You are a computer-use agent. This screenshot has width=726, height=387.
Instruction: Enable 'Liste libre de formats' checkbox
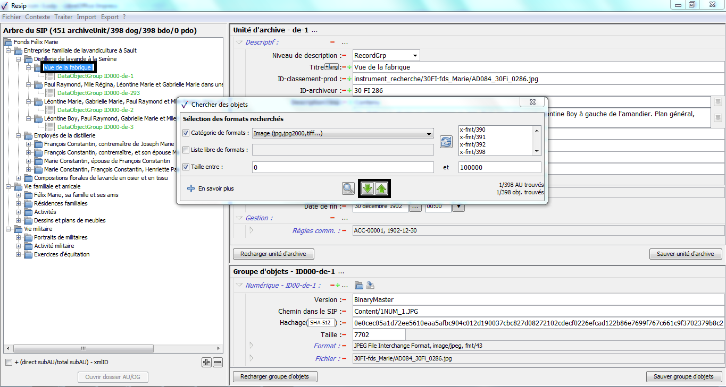coord(186,150)
